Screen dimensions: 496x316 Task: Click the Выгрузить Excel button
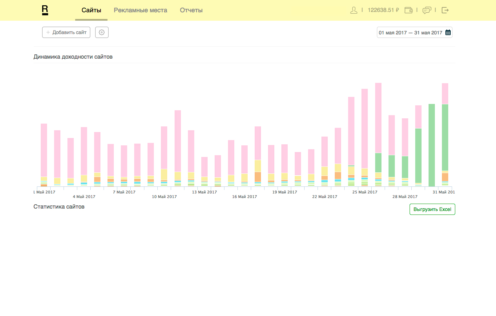[x=432, y=209]
